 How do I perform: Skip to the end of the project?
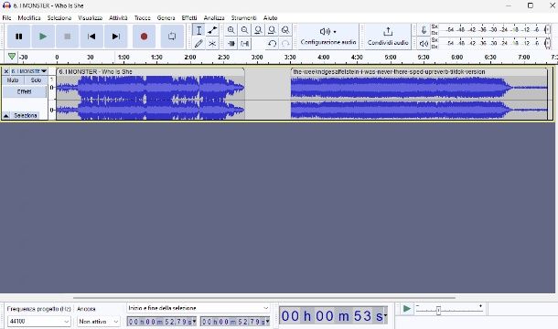(x=115, y=37)
